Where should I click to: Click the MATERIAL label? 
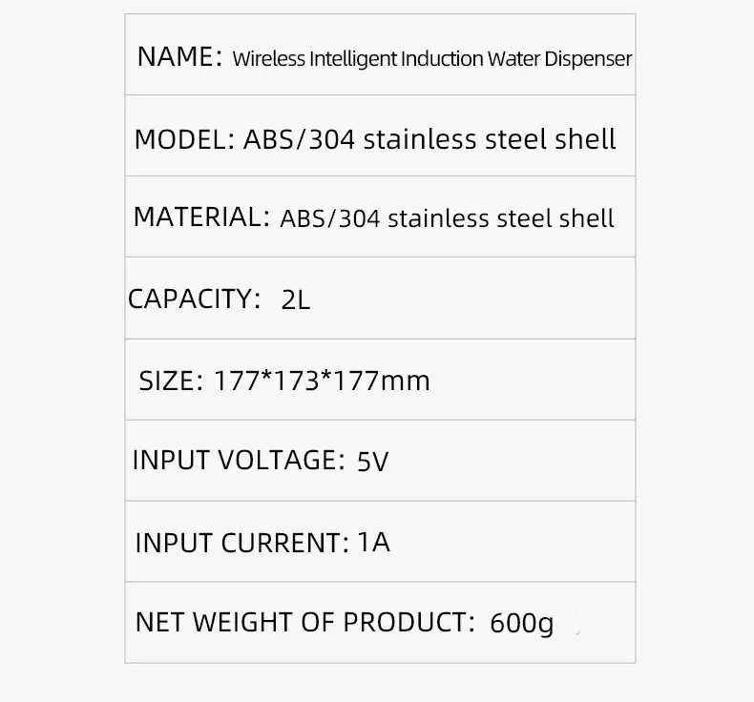(201, 217)
